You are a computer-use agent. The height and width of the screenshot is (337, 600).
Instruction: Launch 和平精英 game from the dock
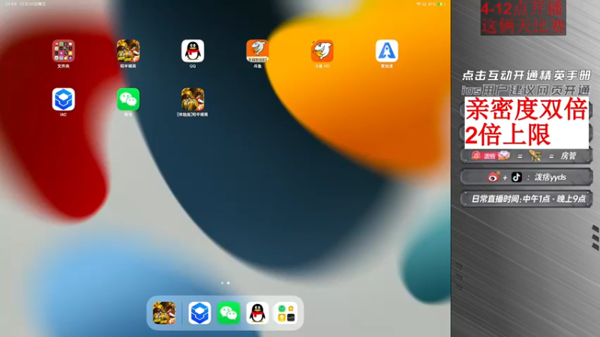click(164, 313)
